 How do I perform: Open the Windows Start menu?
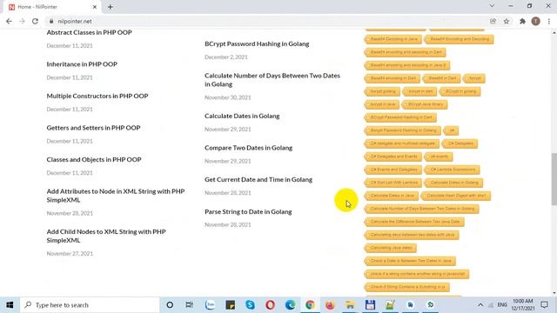point(10,305)
